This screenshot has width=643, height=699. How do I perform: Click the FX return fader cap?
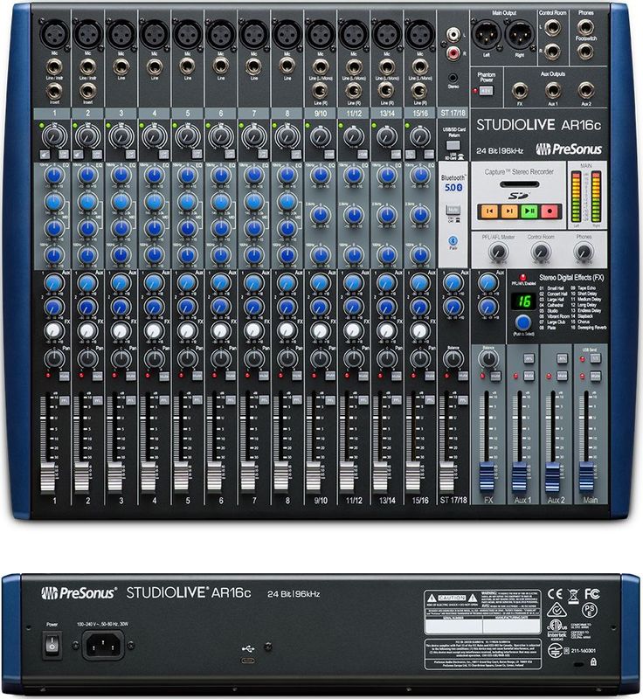coord(487,476)
